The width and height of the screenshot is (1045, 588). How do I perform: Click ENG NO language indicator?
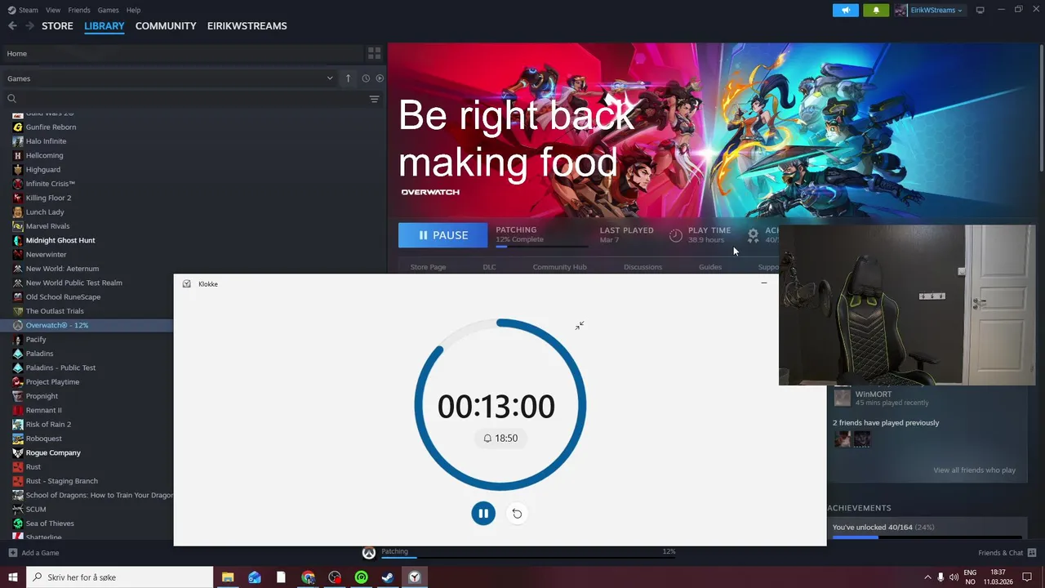point(970,577)
